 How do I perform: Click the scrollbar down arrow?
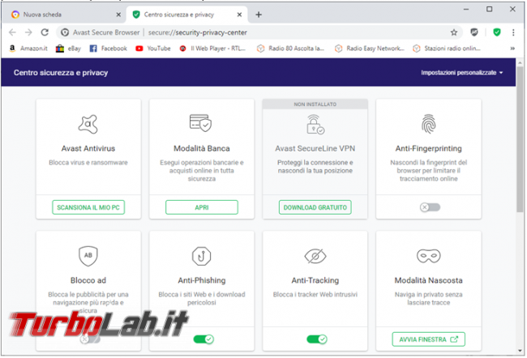coord(521,350)
